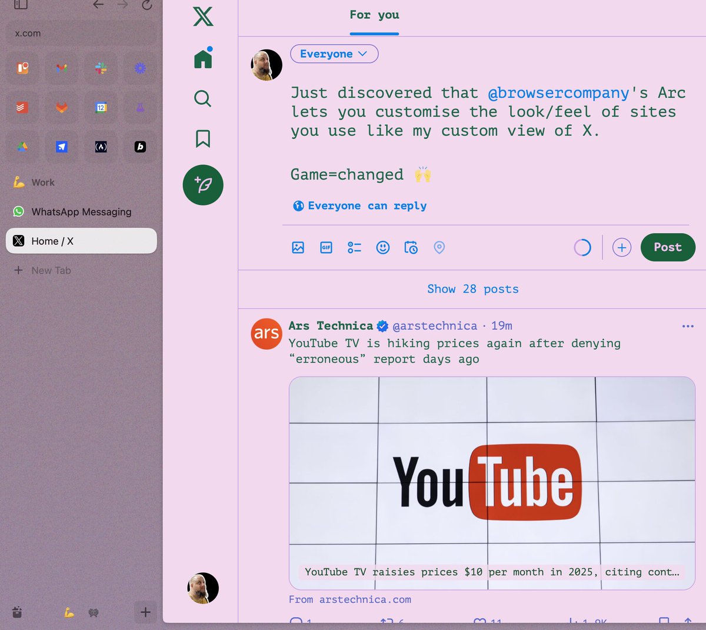This screenshot has height=630, width=706.
Task: Go to X Home via house icon
Action: pos(203,58)
